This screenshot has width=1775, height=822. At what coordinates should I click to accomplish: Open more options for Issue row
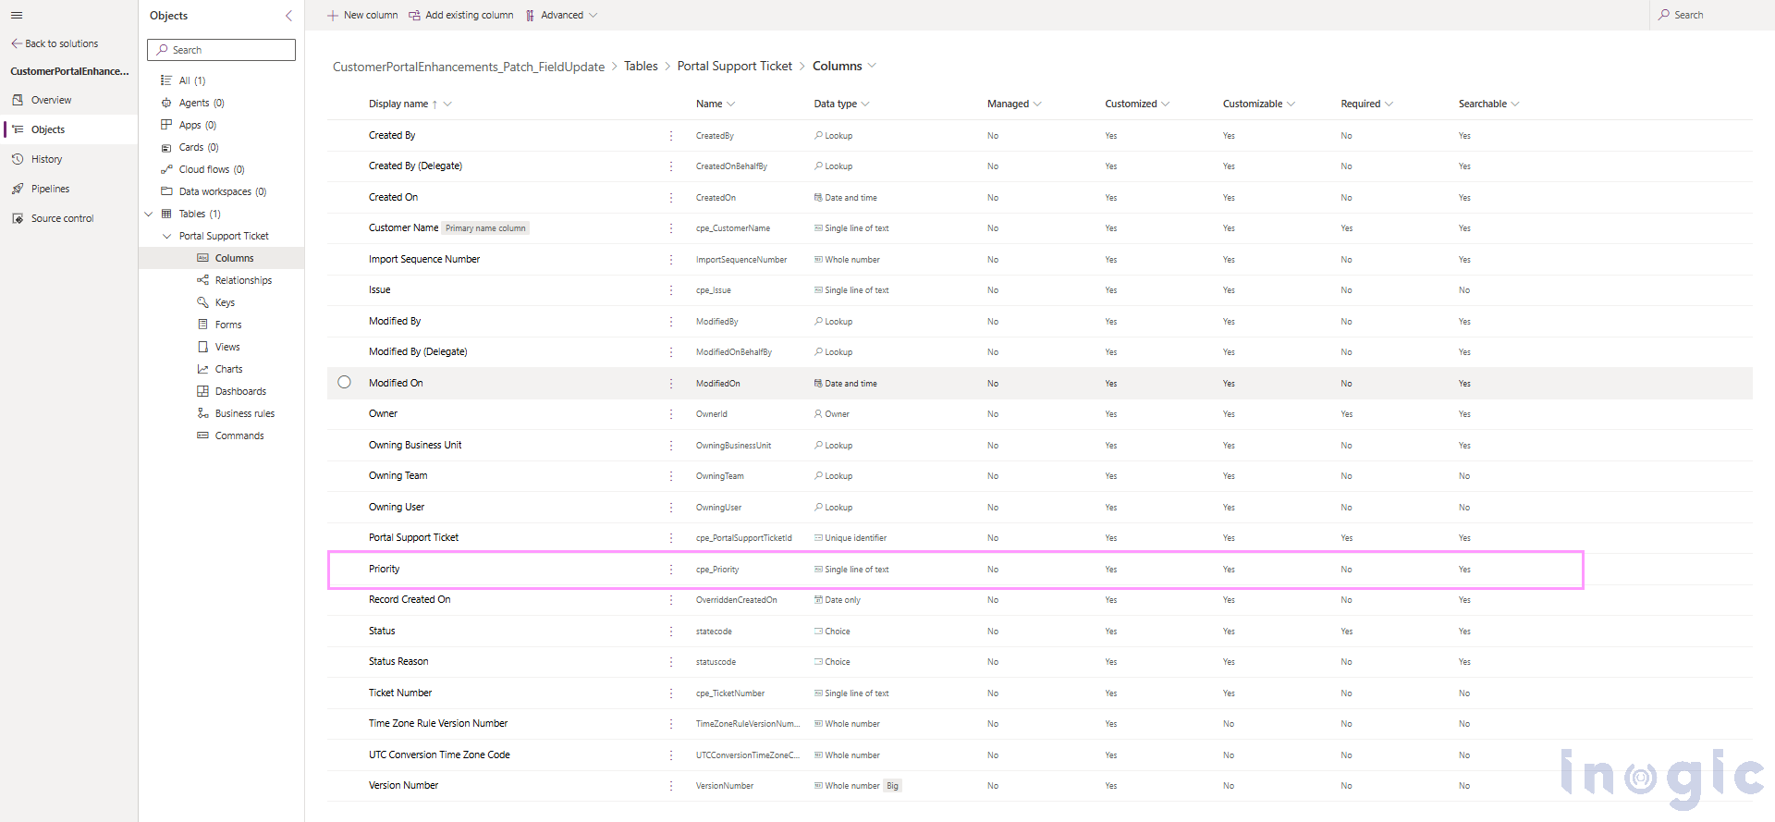coord(671,290)
